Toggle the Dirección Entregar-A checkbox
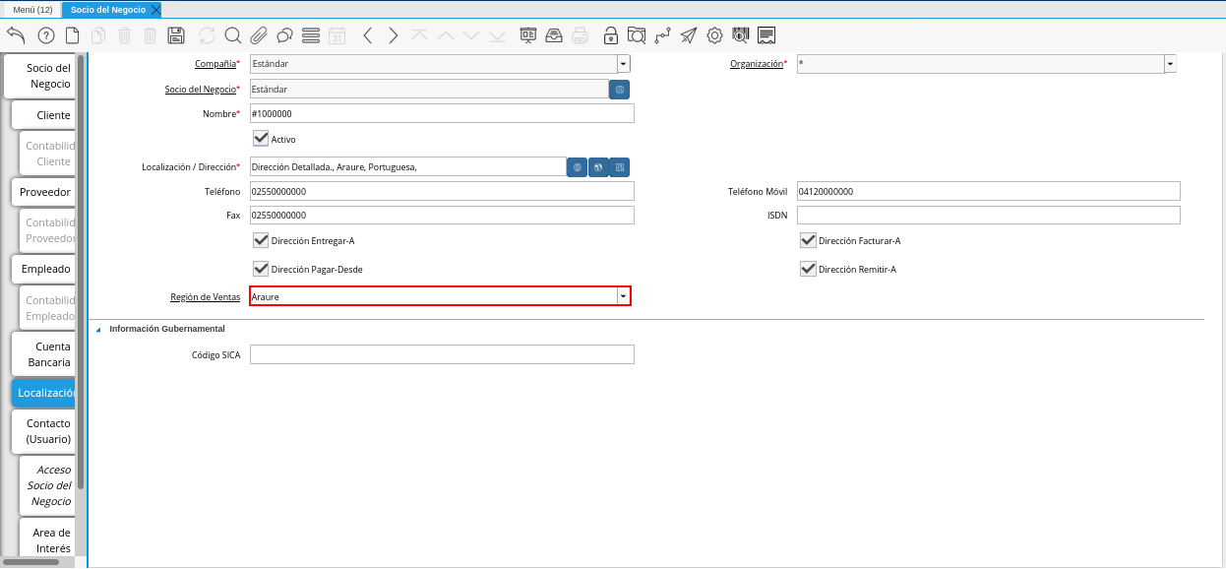 tap(261, 240)
